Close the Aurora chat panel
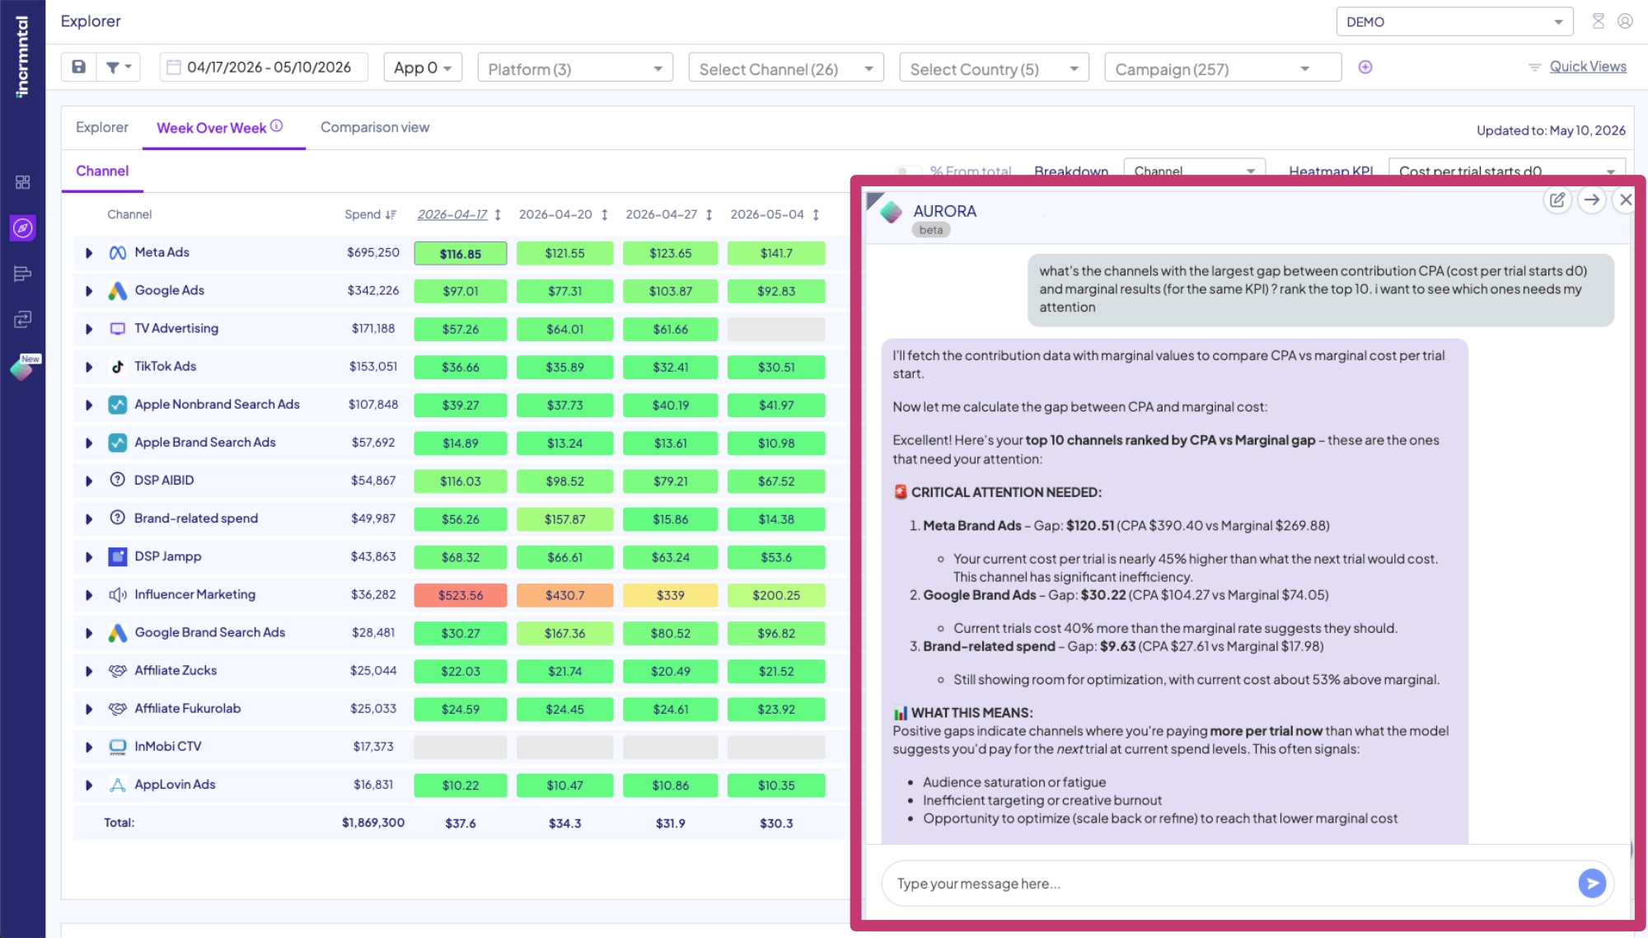Screen dimensions: 1648x938 coord(1626,199)
